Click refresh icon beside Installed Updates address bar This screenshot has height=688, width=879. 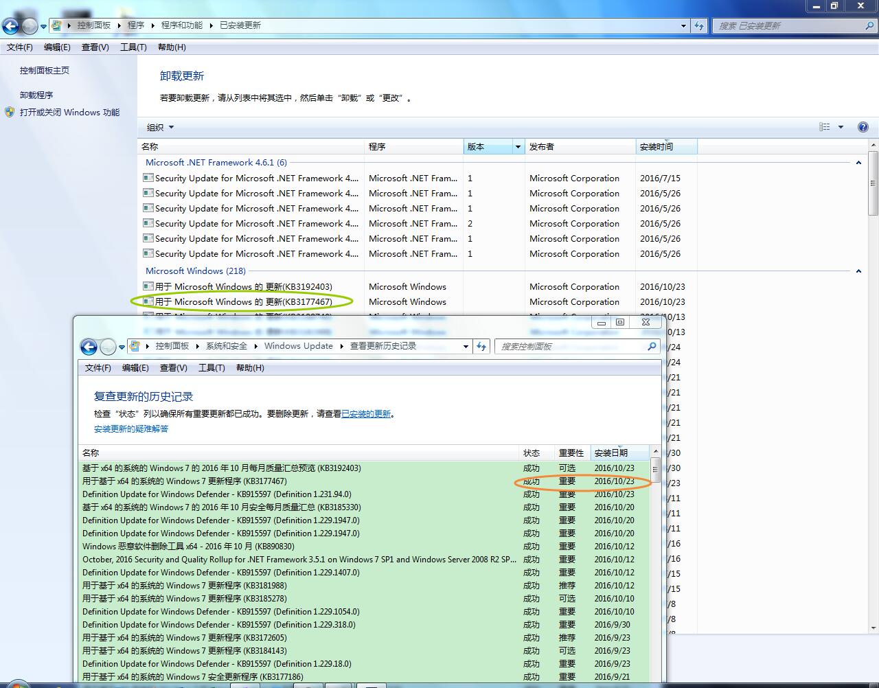click(x=699, y=25)
